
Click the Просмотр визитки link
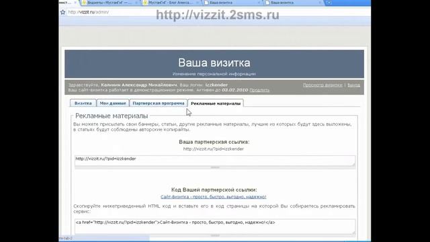322,85
